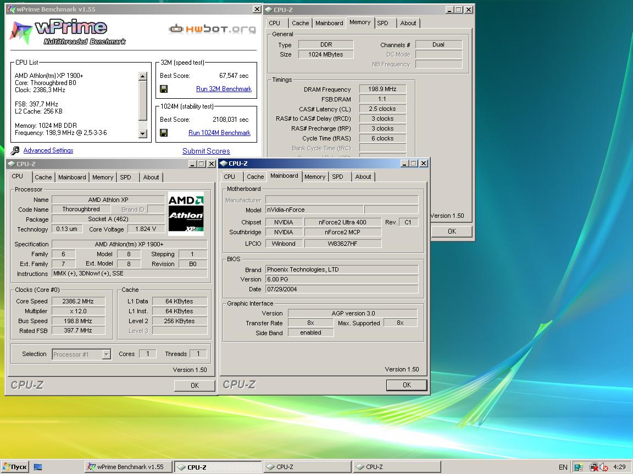Click the CAS# Latency 2.5 clocks field
This screenshot has width=633, height=474.
click(x=382, y=109)
